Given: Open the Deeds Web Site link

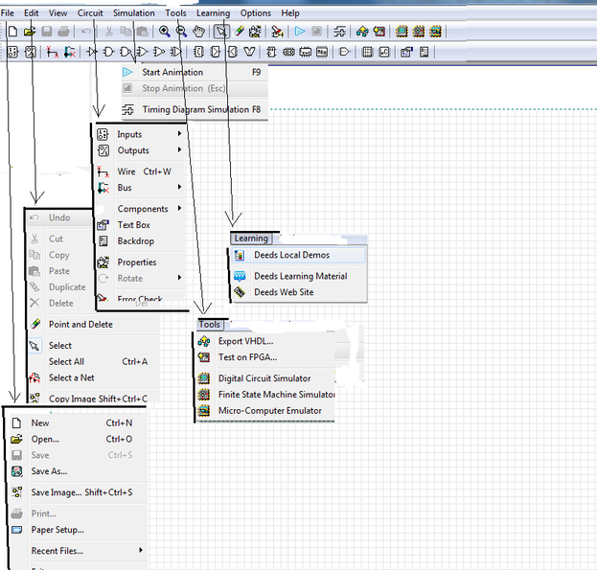Looking at the screenshot, I should 283,292.
